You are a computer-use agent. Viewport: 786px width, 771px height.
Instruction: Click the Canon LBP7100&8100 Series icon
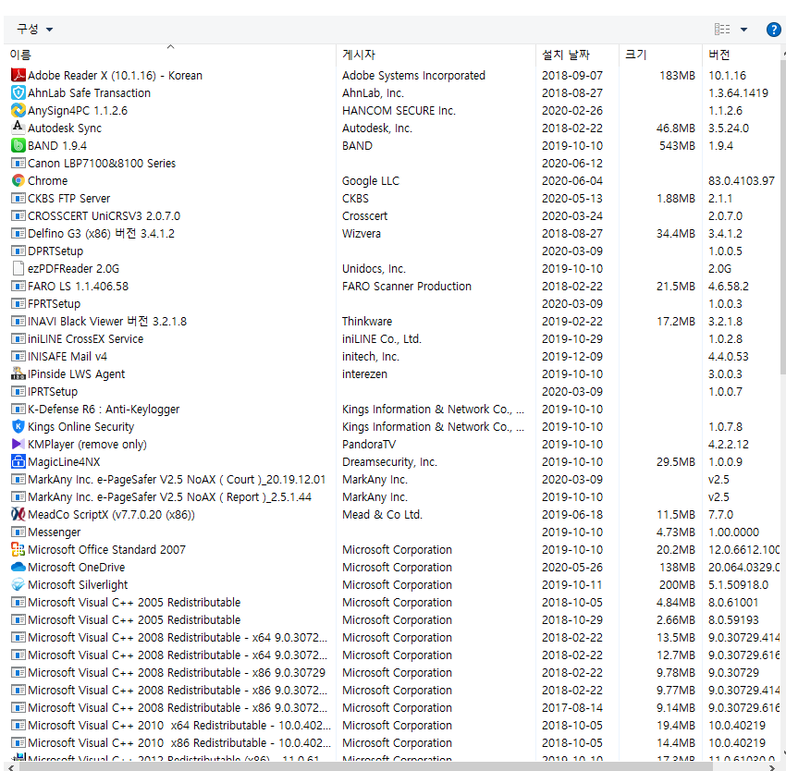pos(18,163)
